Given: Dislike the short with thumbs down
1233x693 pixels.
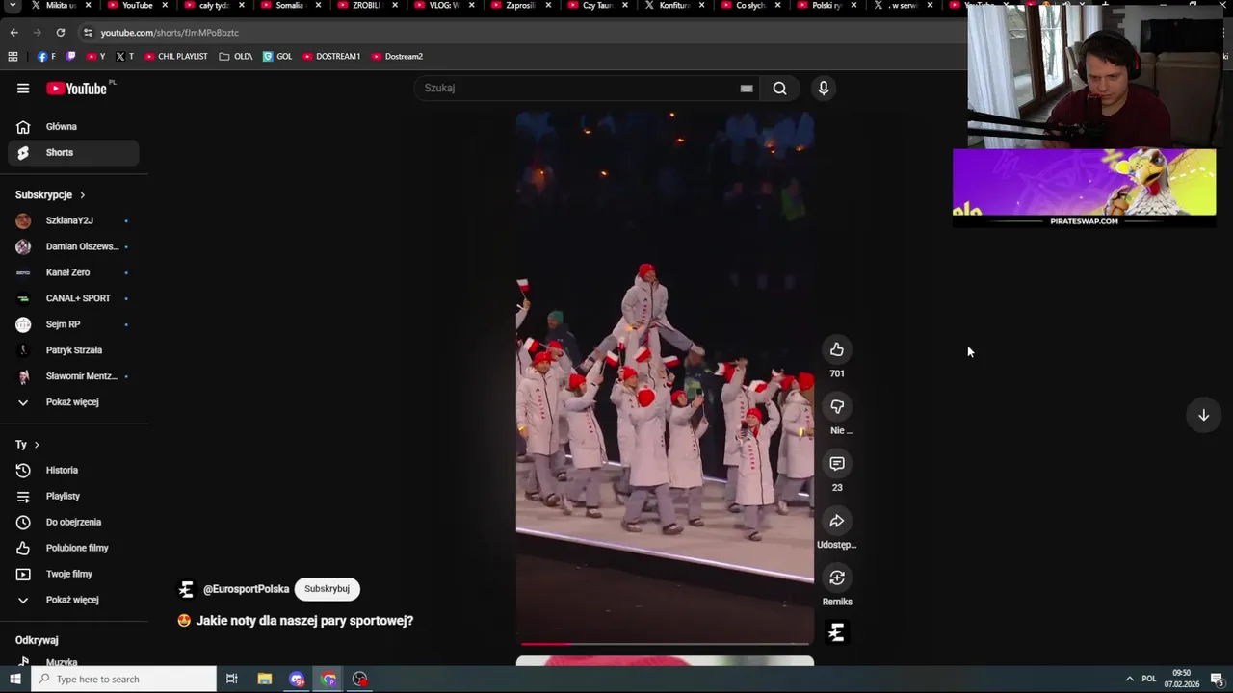Looking at the screenshot, I should coord(837,406).
